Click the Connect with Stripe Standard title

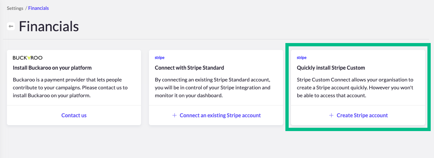coord(189,68)
